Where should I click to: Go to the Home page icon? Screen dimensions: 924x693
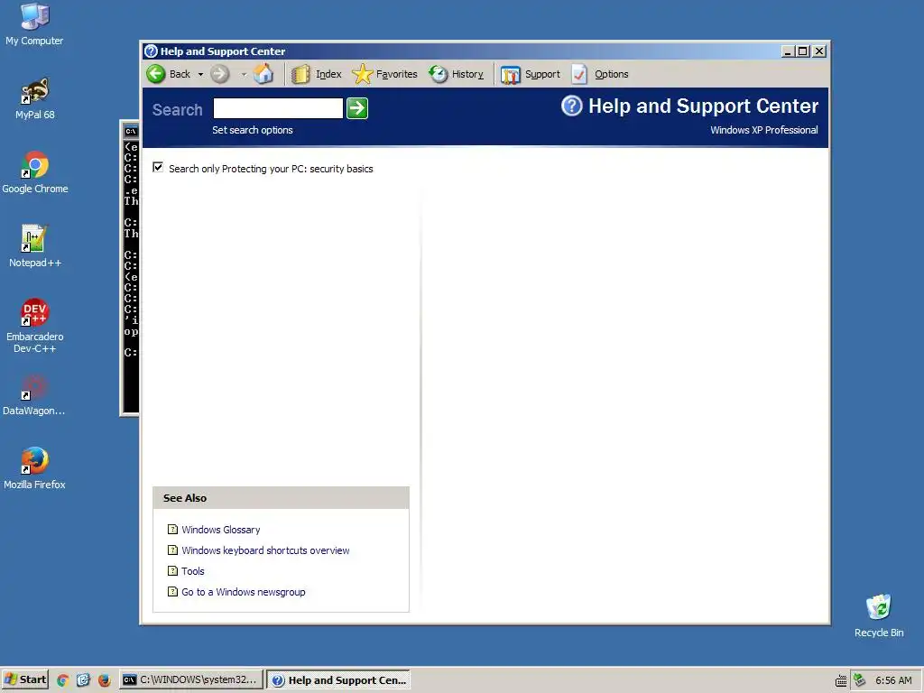[263, 74]
